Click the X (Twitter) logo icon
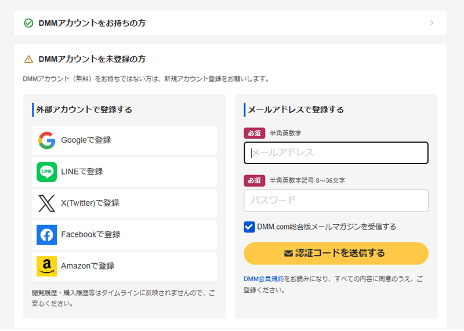464x331 pixels. click(47, 203)
